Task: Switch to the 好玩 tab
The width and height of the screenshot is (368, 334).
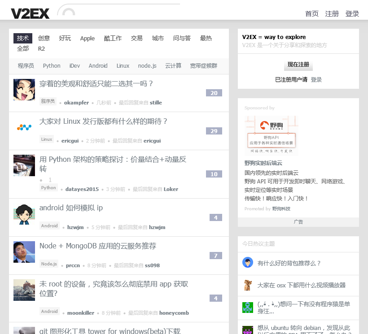Action: click(65, 38)
